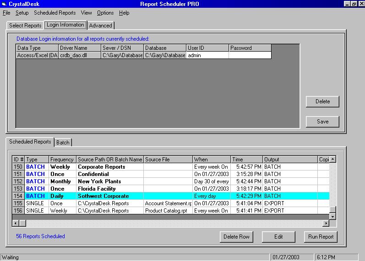Select the Access/Excel data type cell
Image resolution: width=365 pixels, height=261 pixels.
(37, 55)
